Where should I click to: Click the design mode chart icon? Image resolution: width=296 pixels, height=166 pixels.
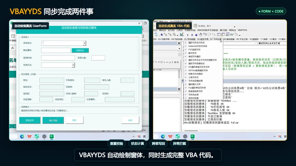pyautogui.click(x=182, y=34)
